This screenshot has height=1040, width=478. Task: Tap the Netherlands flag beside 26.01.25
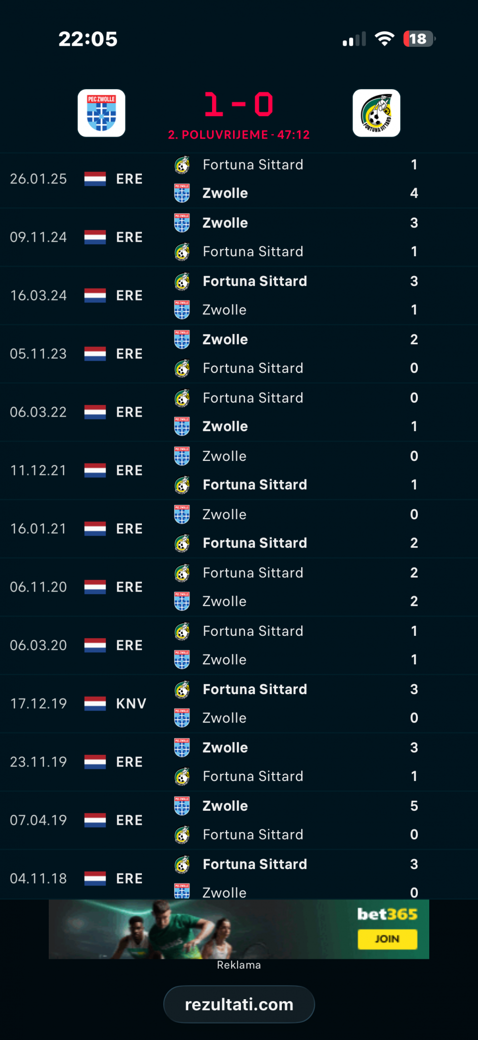tap(95, 179)
